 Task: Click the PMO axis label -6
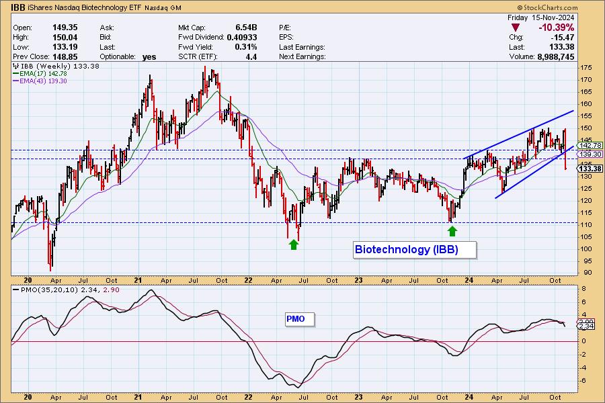pyautogui.click(x=583, y=381)
